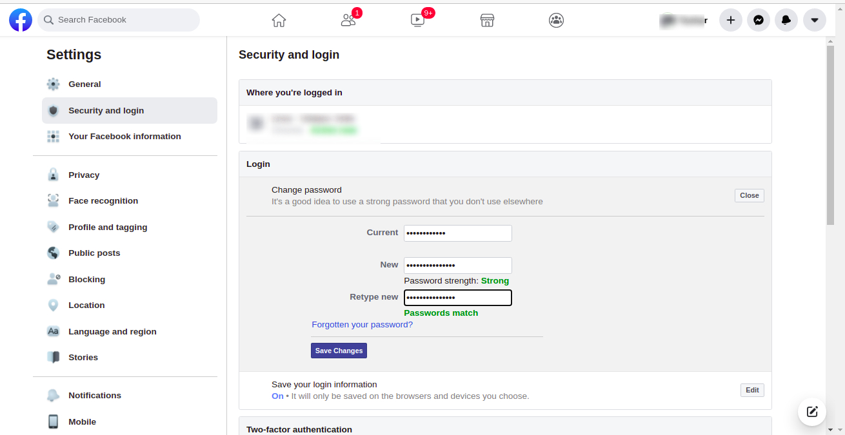Open the account menu chevron

(x=814, y=20)
